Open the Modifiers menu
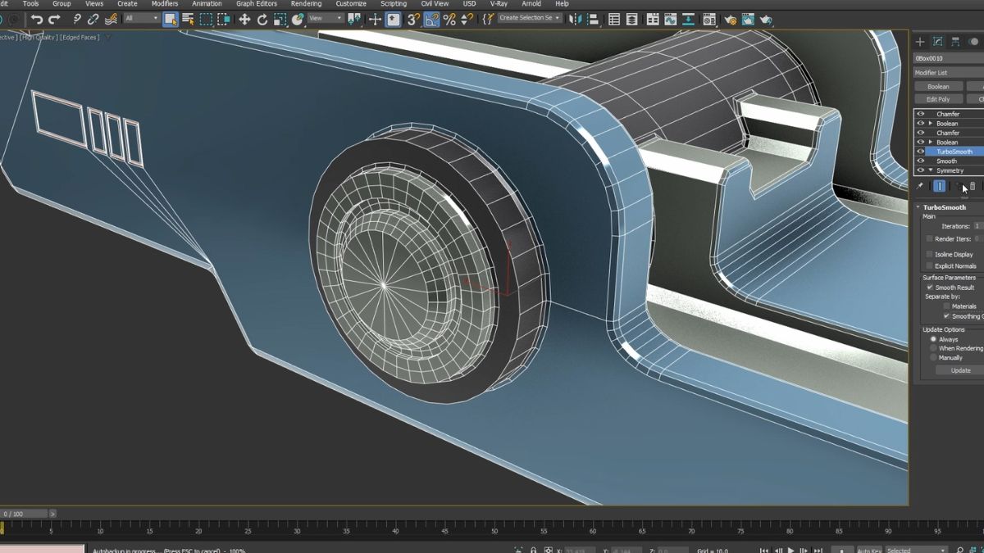 (164, 3)
